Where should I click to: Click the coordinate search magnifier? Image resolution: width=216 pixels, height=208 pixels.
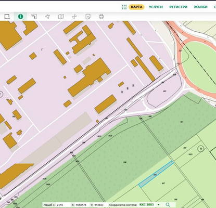168,205
